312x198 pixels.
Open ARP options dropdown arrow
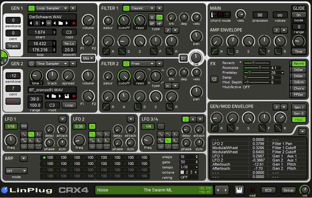point(23,158)
